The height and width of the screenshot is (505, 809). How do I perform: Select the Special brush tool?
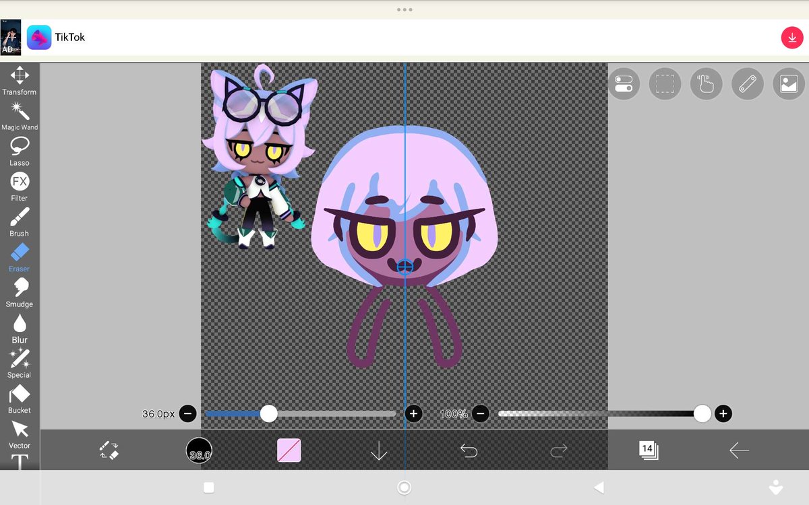click(x=20, y=364)
